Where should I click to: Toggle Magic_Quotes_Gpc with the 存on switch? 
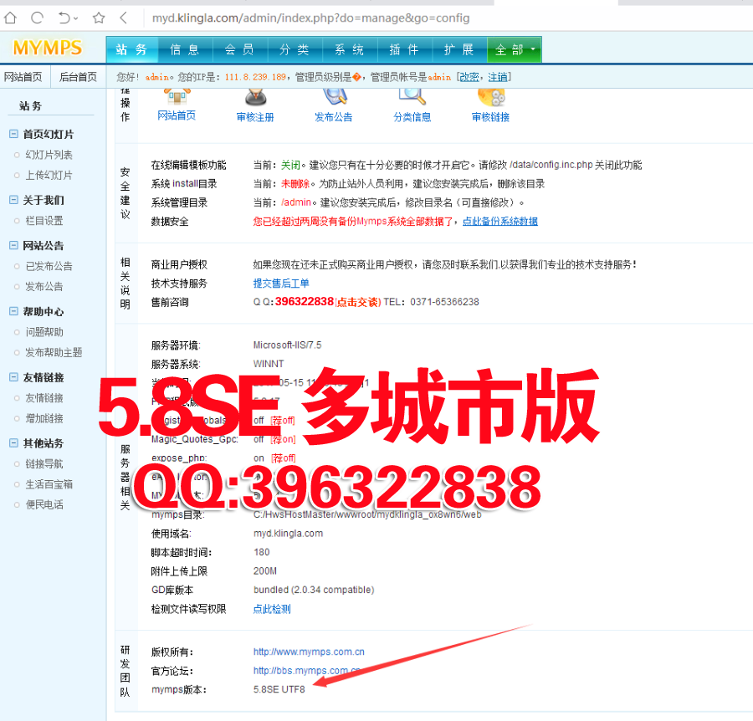[x=281, y=438]
